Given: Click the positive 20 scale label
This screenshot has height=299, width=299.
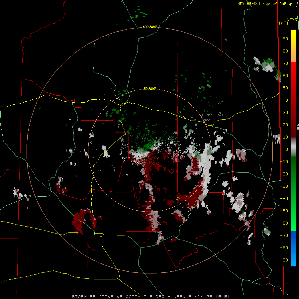Looking at the screenshot, I should pyautogui.click(x=285, y=125).
